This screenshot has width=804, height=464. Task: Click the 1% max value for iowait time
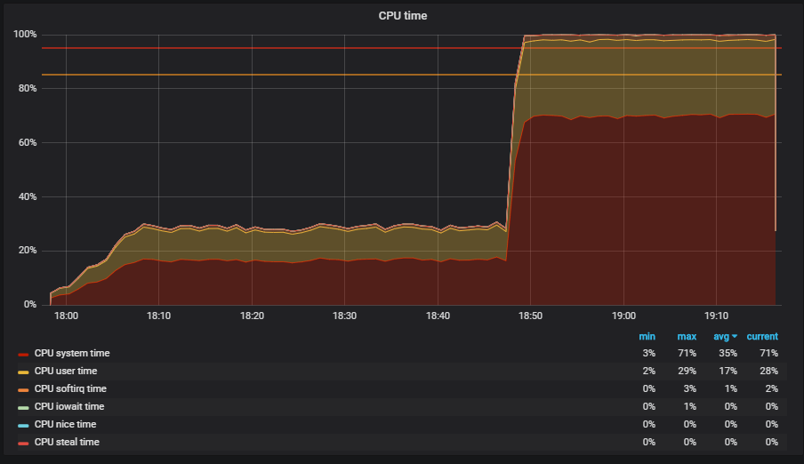[x=689, y=406]
